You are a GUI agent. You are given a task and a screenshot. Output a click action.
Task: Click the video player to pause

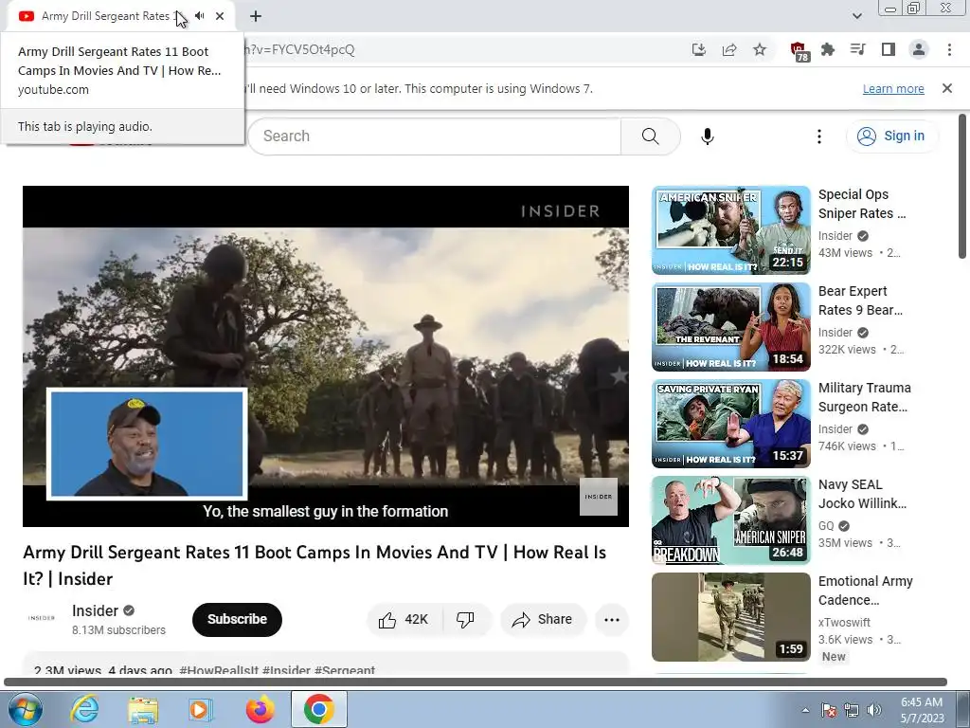pos(326,356)
